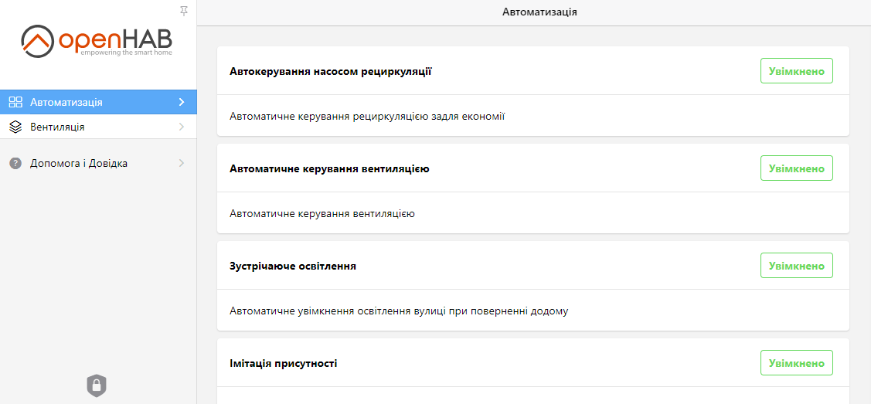
Task: Disable the Зустрічаюче освітлення automation toggle
Action: pyautogui.click(x=796, y=266)
